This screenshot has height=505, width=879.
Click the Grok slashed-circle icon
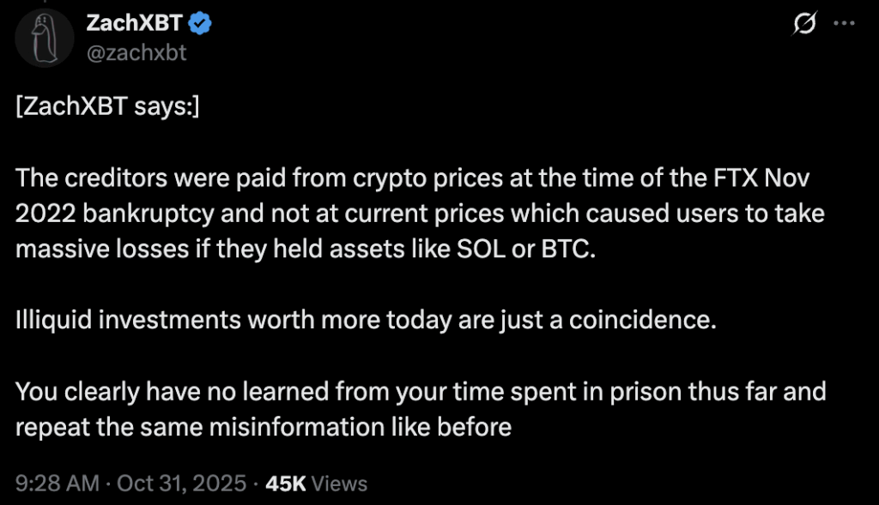[803, 26]
